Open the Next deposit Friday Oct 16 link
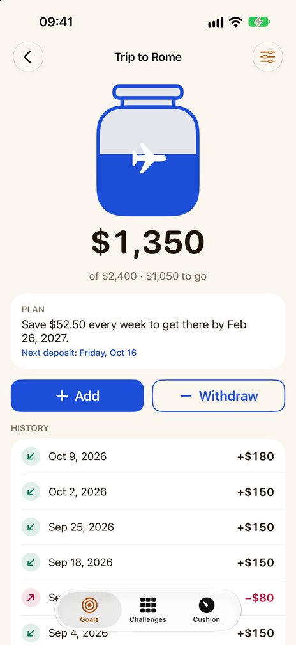This screenshot has height=645, width=296. coord(79,353)
